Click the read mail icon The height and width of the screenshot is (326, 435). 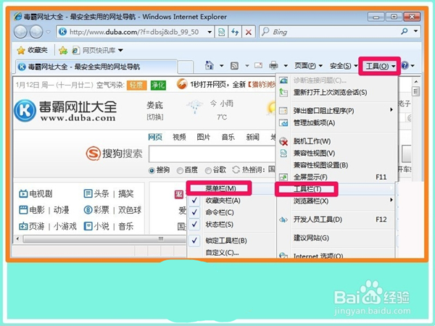pos(258,65)
